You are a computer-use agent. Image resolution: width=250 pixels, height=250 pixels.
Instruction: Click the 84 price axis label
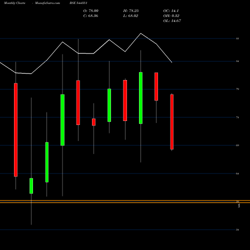click(x=237, y=61)
